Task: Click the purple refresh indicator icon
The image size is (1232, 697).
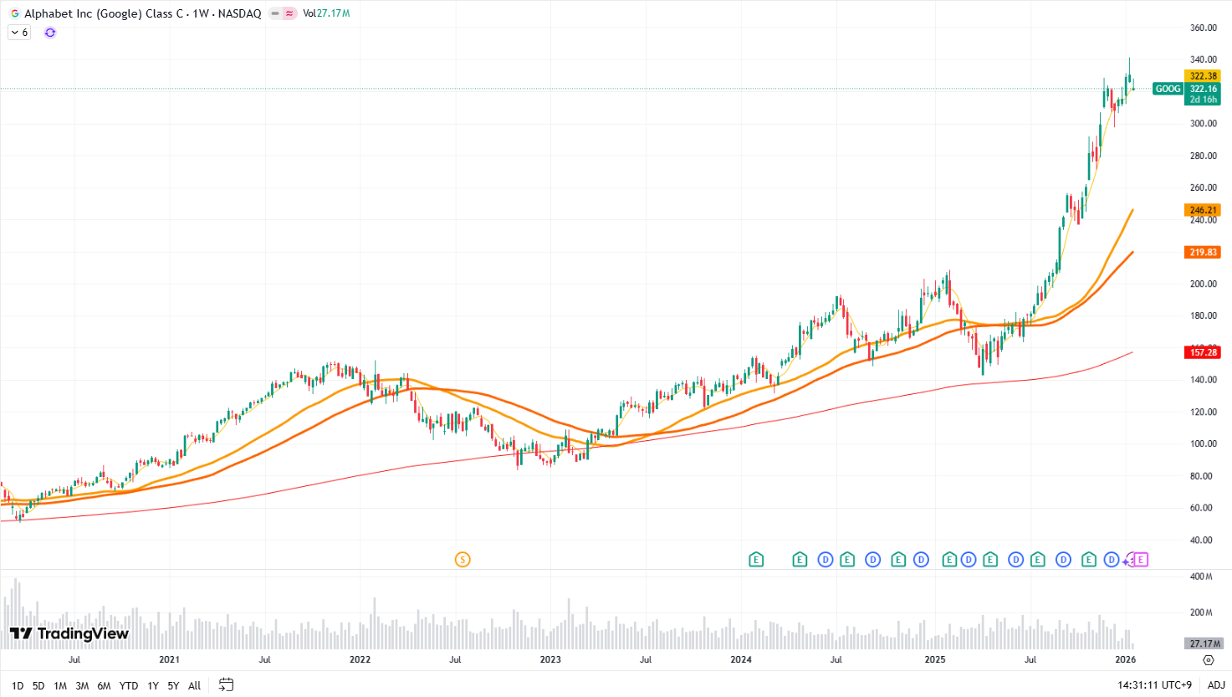Action: tap(50, 33)
